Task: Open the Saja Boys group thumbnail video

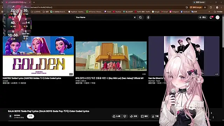Action: point(184,56)
